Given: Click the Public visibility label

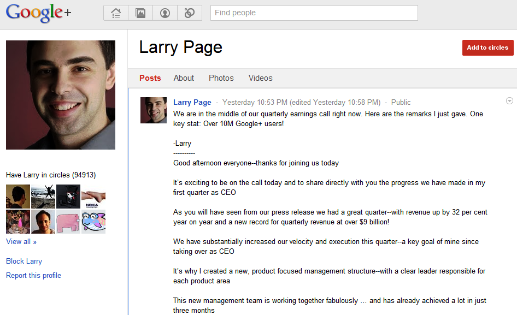Looking at the screenshot, I should pos(401,103).
